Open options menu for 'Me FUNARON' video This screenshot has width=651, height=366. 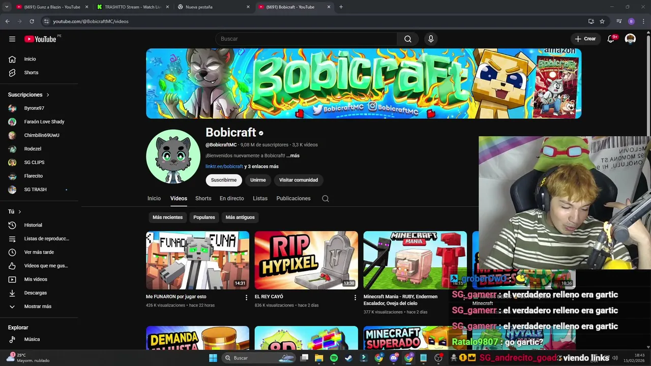(247, 297)
